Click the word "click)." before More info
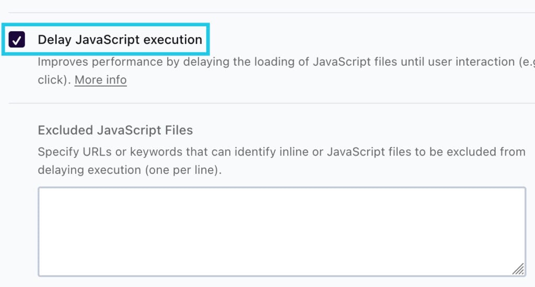Image resolution: width=535 pixels, height=287 pixels. 54,80
